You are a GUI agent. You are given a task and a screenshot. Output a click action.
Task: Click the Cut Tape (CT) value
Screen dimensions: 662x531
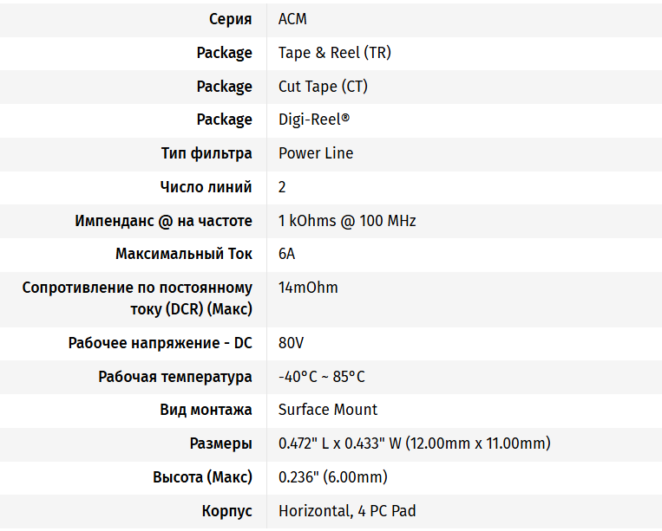pos(323,87)
